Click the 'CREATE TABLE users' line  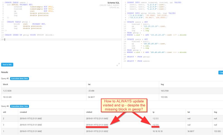tap(16, 3)
